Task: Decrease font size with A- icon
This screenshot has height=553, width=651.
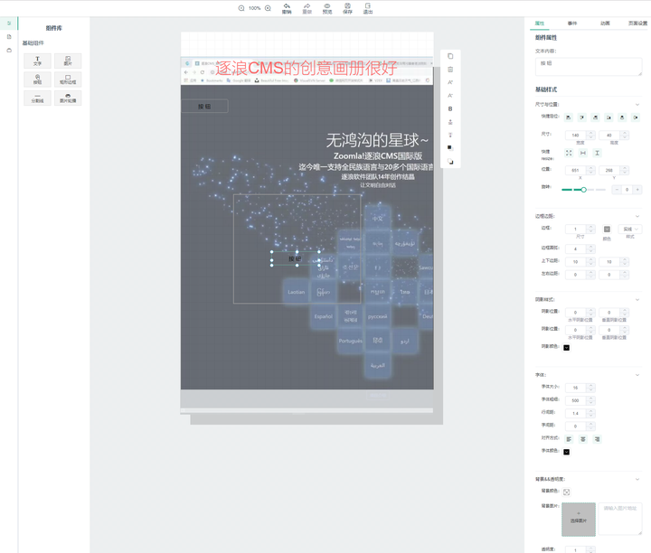Action: click(x=450, y=96)
